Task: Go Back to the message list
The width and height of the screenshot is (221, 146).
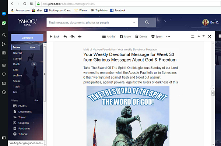Action: (x=55, y=36)
